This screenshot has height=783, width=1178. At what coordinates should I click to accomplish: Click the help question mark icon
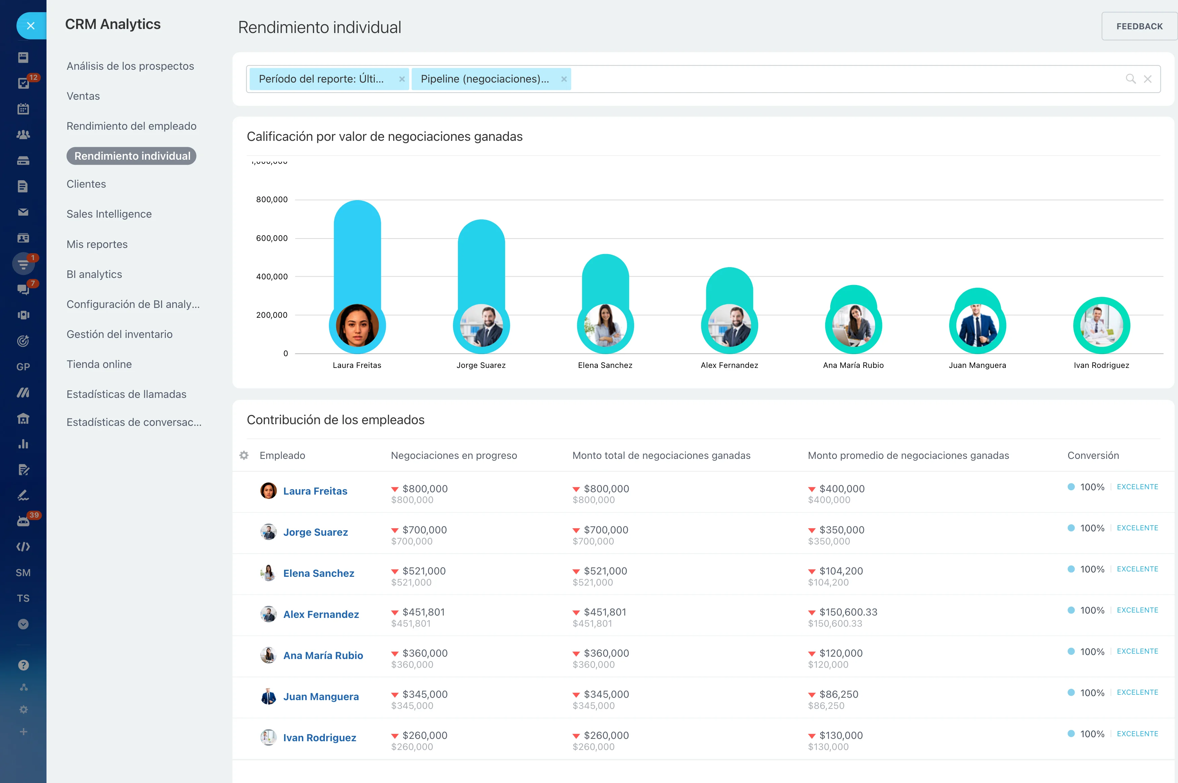(x=23, y=665)
